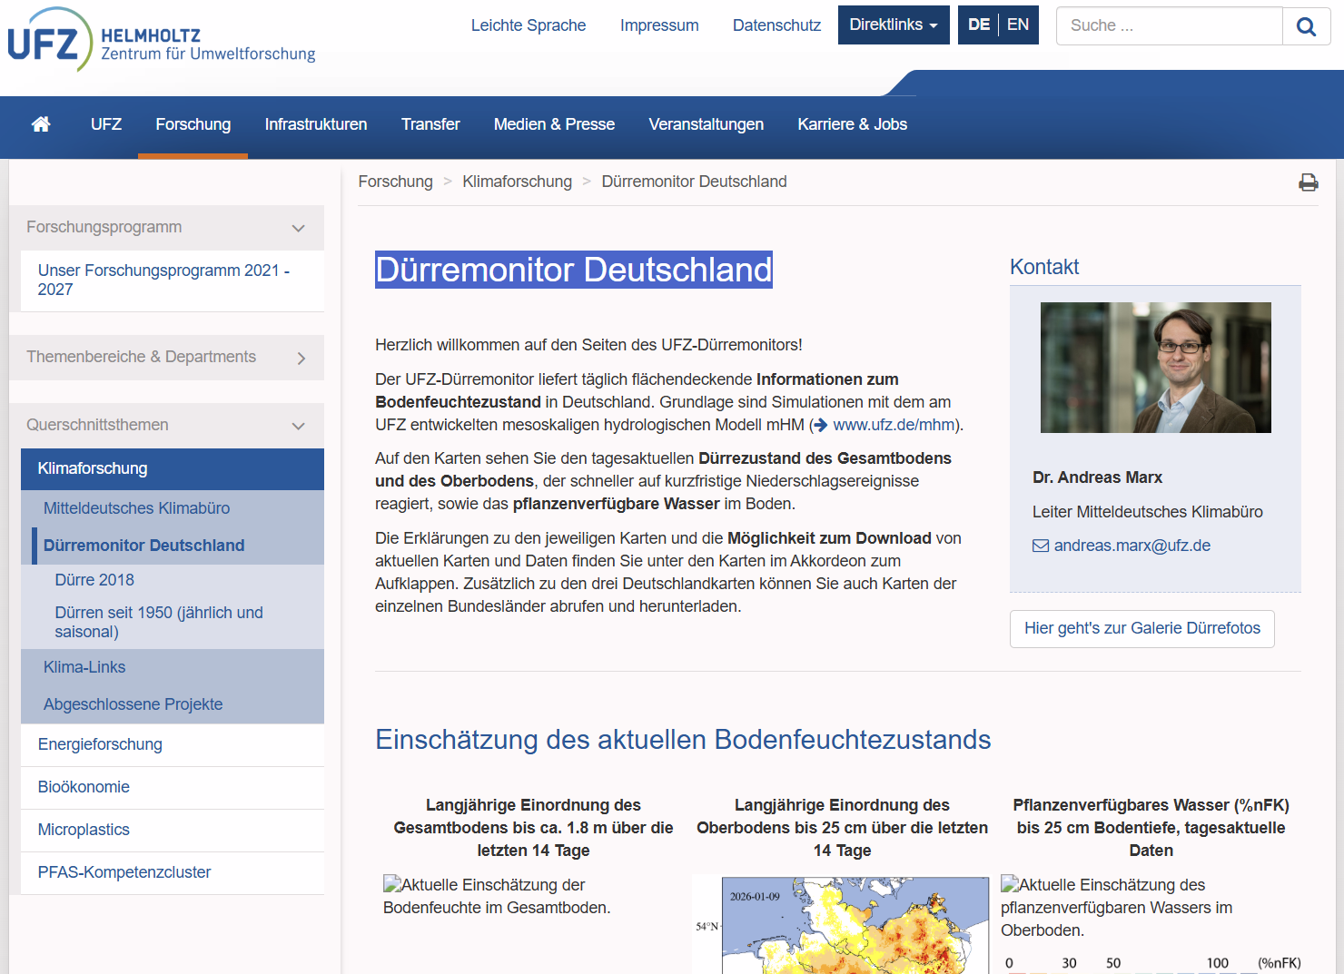Click the envelope icon beside andreas.marx@ufz.de
1344x974 pixels.
[1040, 545]
